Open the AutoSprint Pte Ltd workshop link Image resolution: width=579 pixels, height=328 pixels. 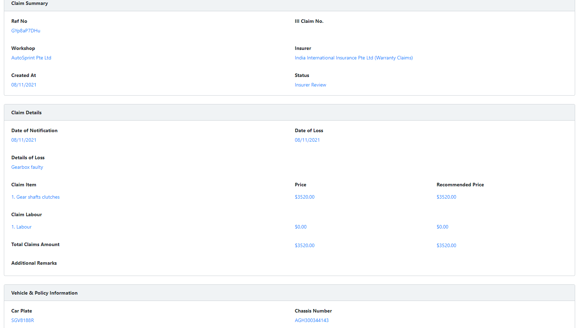(x=31, y=58)
